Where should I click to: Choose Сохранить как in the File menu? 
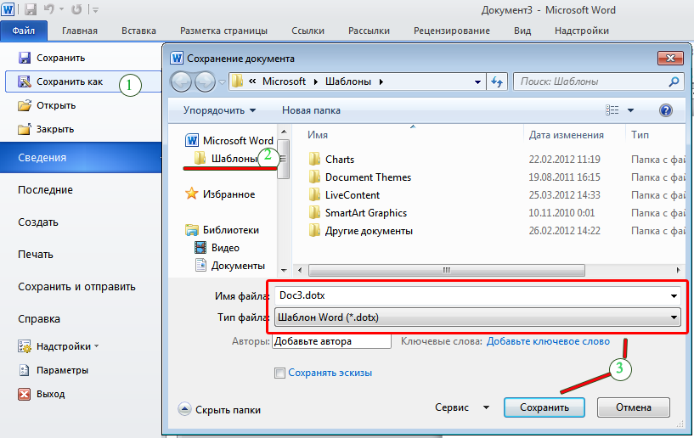[82, 81]
